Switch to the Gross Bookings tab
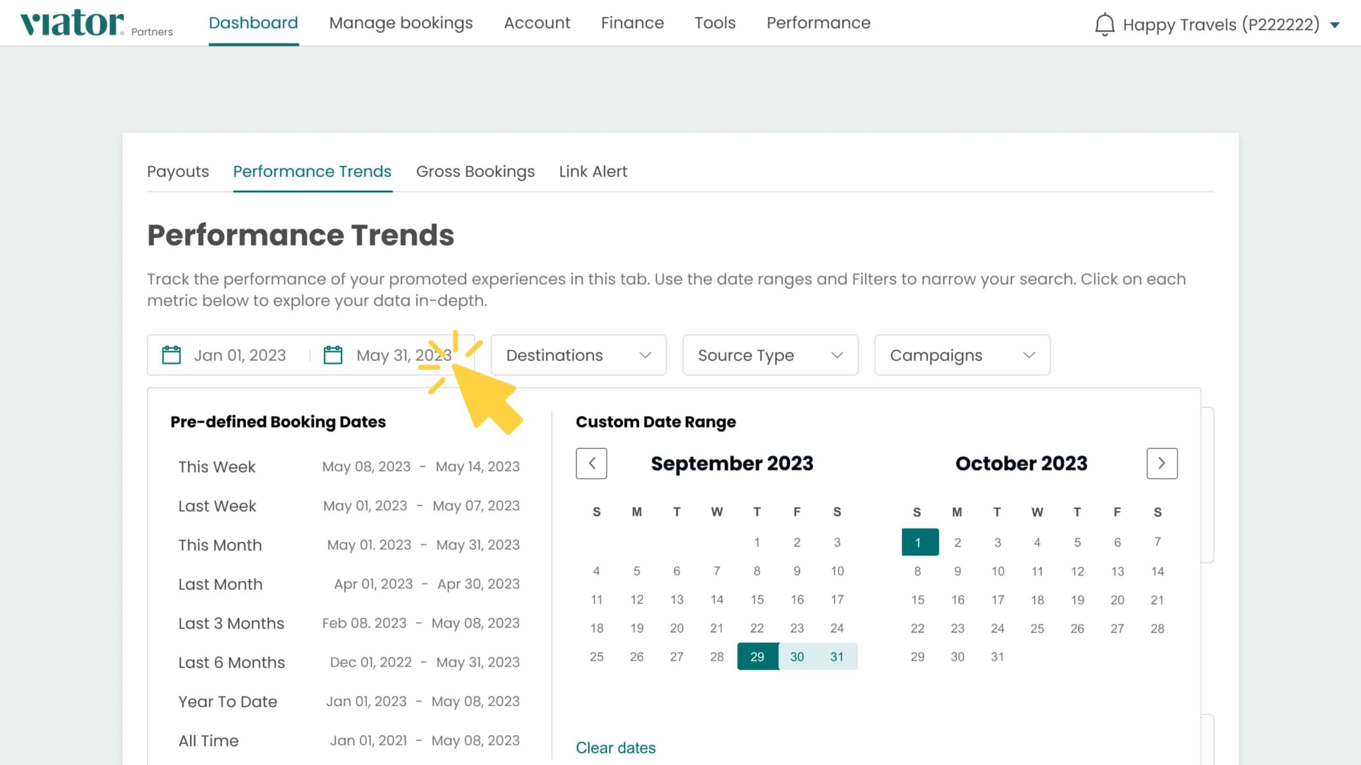 [x=475, y=171]
